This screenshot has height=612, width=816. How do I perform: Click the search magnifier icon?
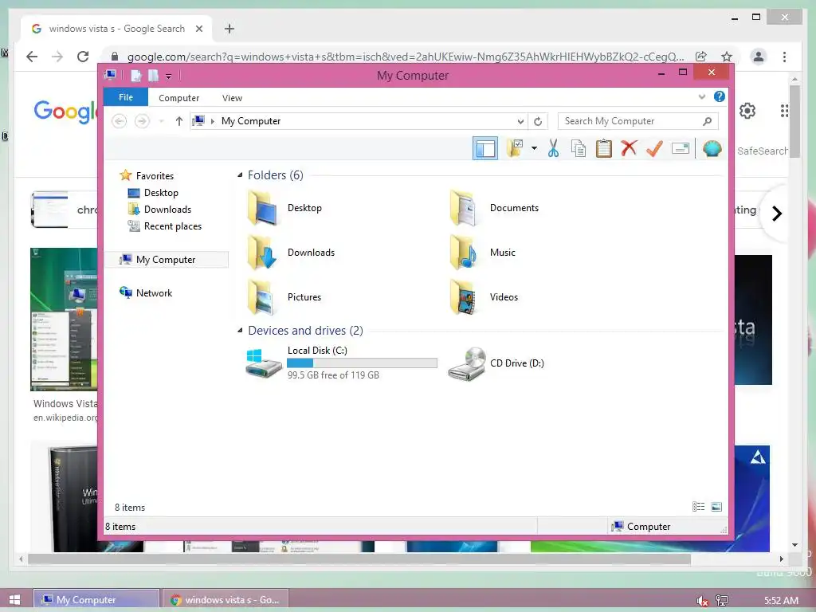coord(707,121)
